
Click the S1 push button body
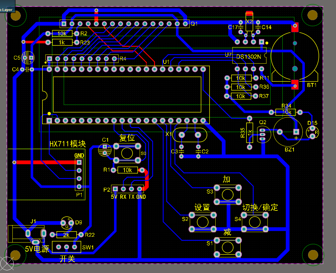(x=228, y=247)
